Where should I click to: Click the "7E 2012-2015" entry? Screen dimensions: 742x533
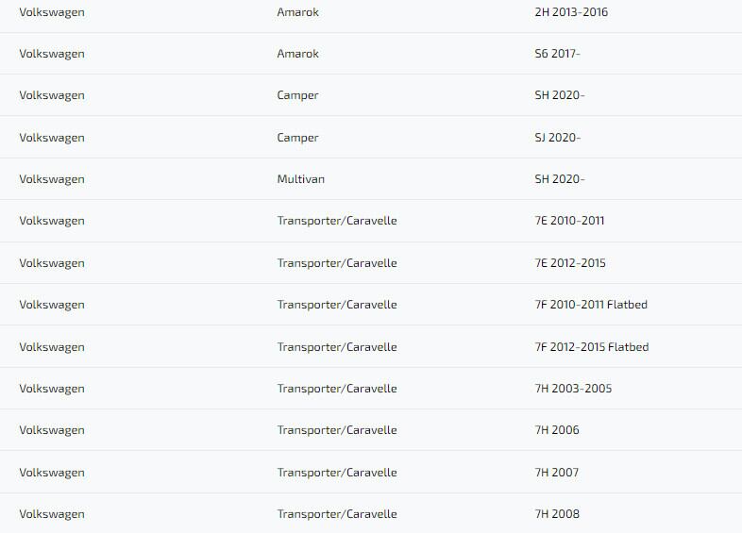(570, 263)
